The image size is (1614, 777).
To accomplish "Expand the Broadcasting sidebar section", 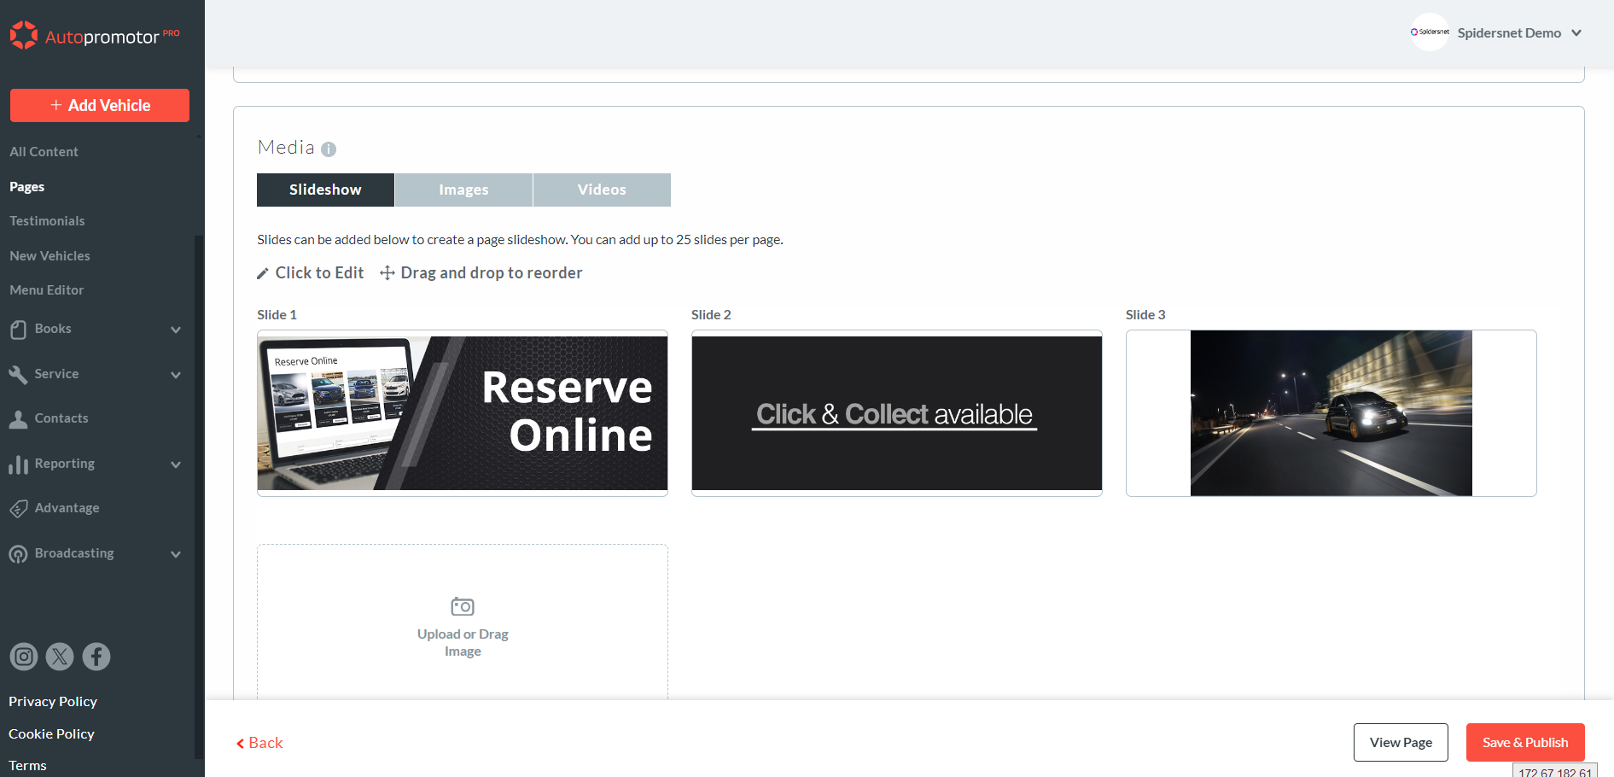I will 176,554.
